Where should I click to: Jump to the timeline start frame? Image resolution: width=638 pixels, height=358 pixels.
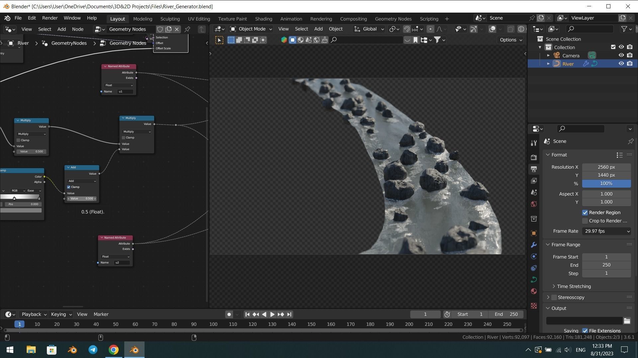(x=247, y=314)
